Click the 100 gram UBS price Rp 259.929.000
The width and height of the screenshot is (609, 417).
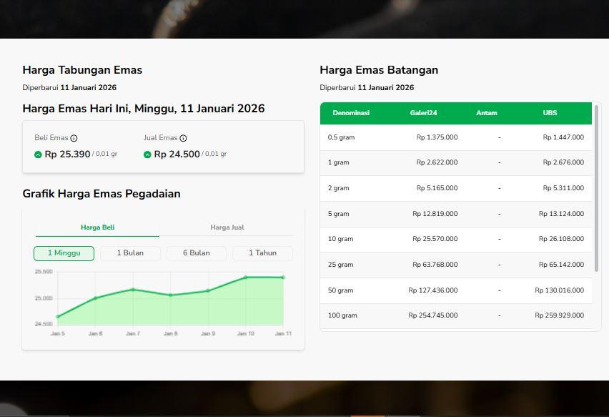tap(560, 315)
